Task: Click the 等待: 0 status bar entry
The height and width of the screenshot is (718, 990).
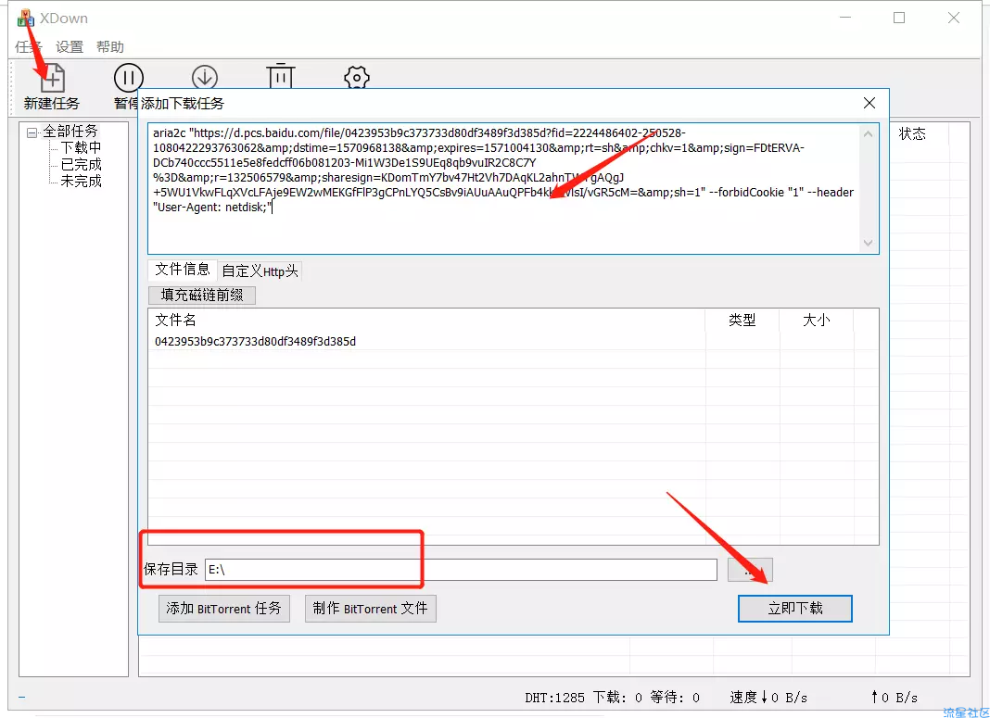Action: pos(675,698)
